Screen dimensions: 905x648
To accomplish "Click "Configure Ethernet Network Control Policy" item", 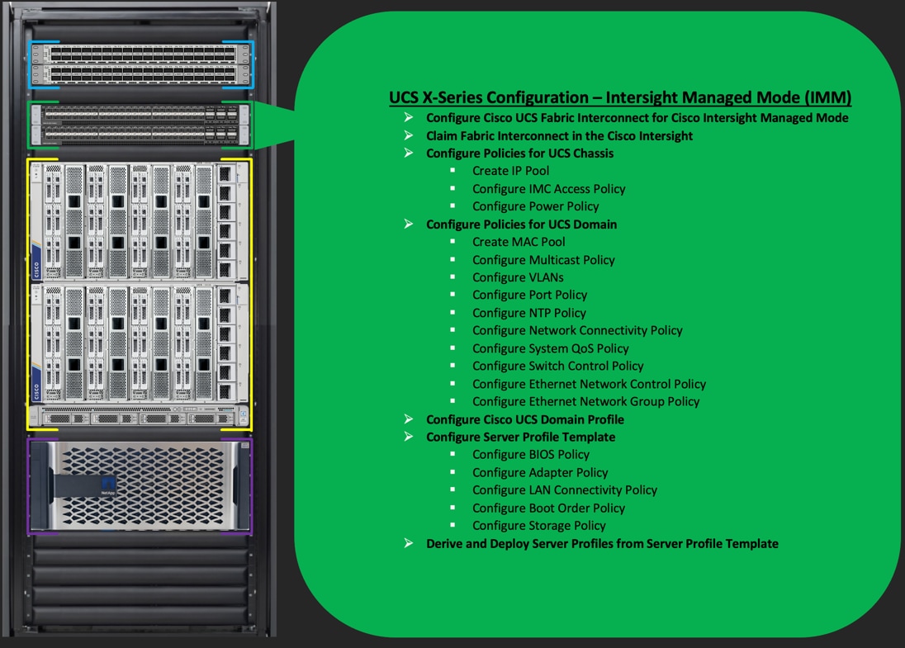I will (x=589, y=384).
